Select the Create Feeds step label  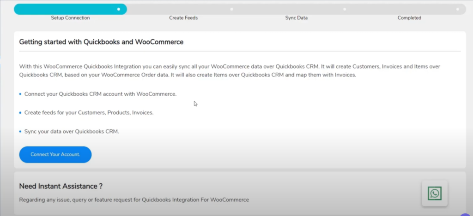point(183,18)
